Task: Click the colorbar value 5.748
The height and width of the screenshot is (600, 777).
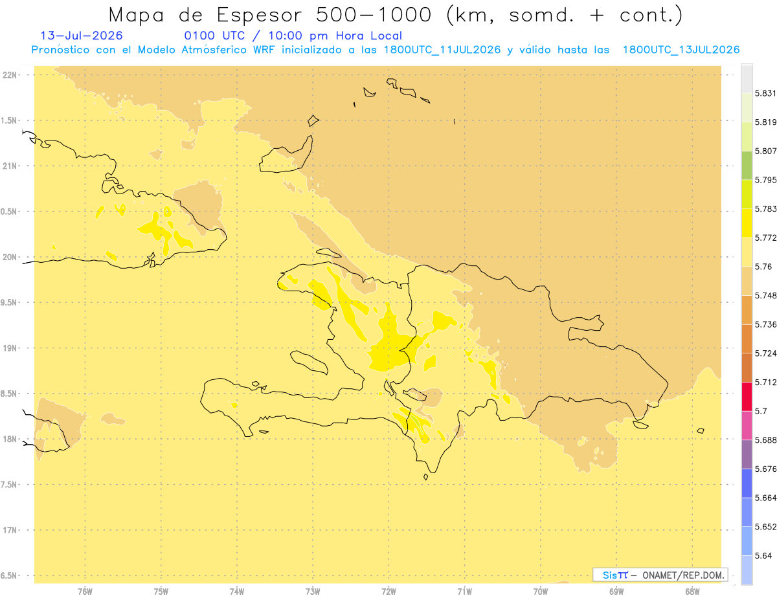Action: [766, 296]
